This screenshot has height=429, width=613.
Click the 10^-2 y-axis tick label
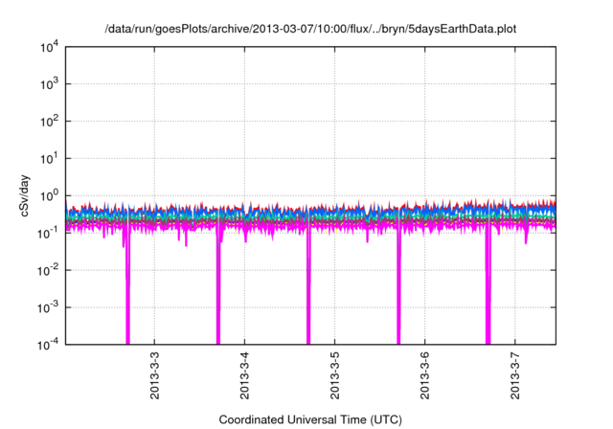(x=48, y=270)
